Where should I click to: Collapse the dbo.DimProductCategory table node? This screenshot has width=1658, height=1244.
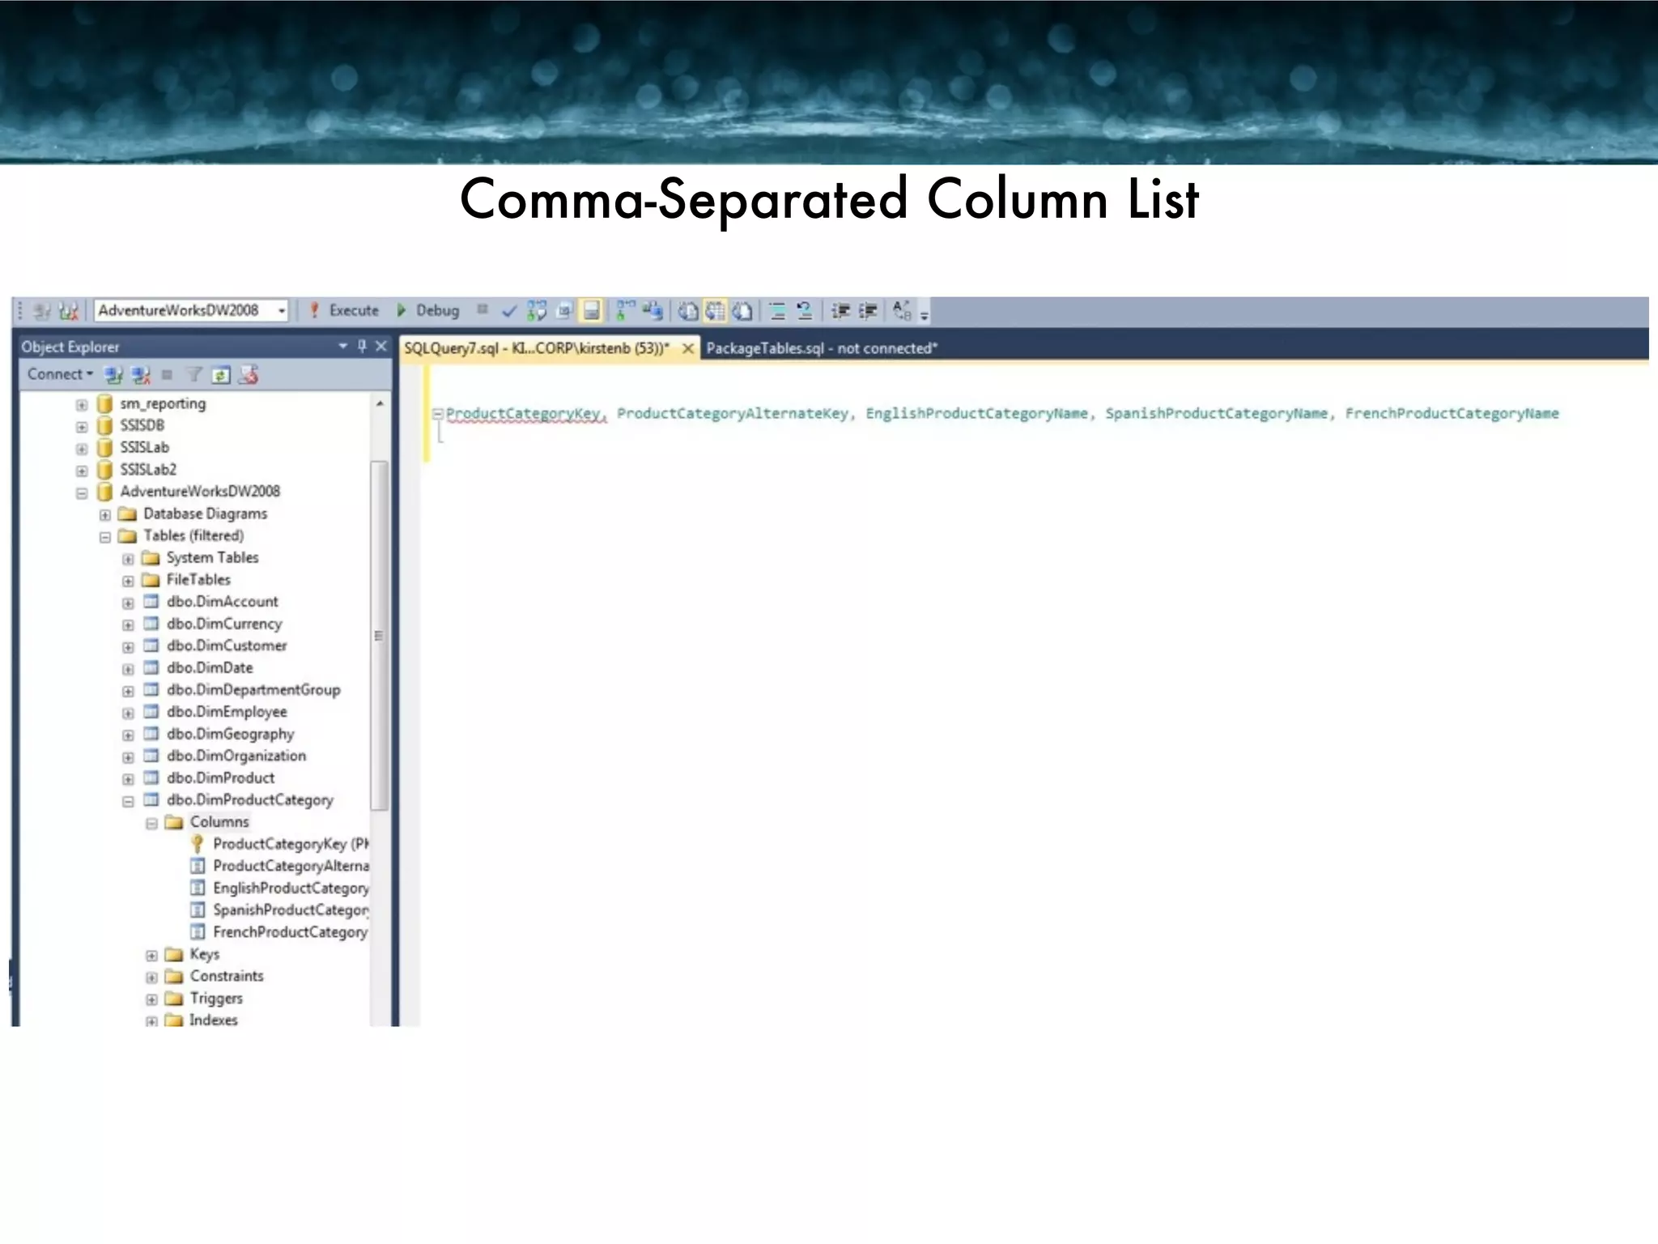point(128,801)
